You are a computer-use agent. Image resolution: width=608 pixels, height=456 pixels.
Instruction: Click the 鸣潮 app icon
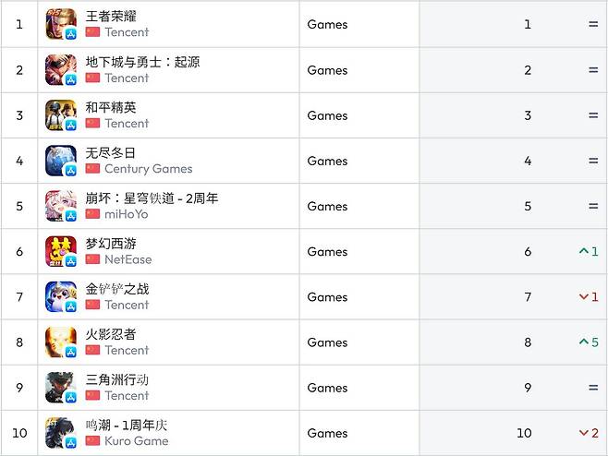pos(61,433)
